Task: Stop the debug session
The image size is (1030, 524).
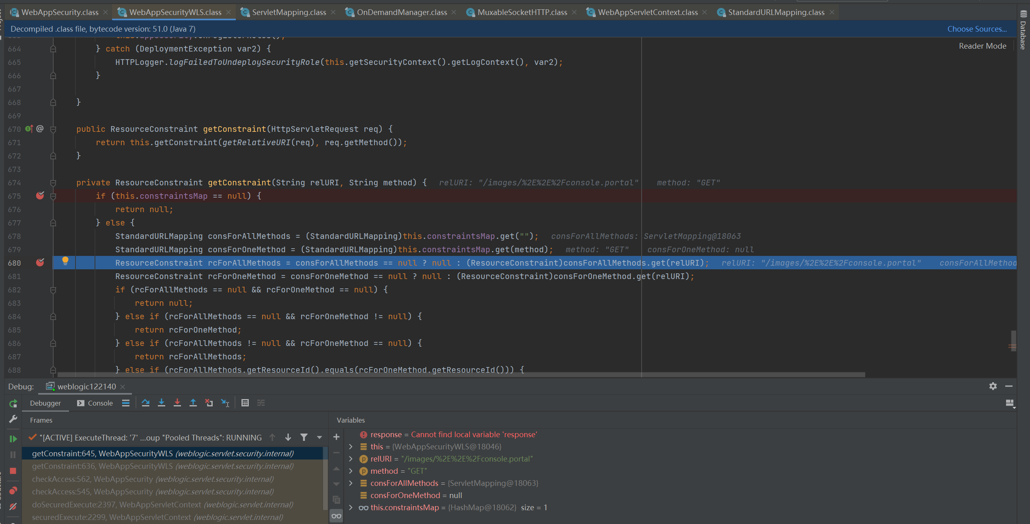Action: tap(13, 471)
